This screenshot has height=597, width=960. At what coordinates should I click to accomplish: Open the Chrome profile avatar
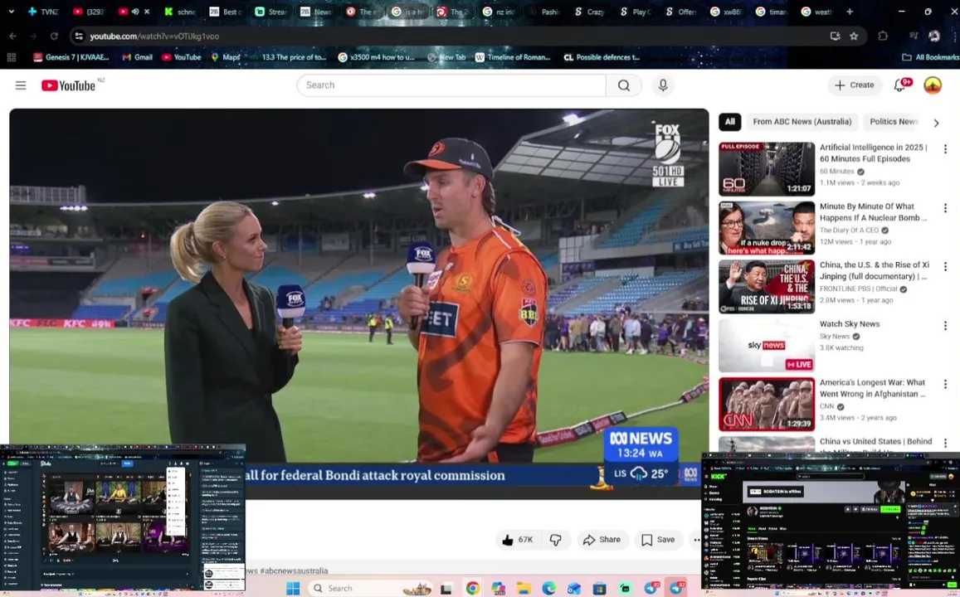pyautogui.click(x=933, y=36)
